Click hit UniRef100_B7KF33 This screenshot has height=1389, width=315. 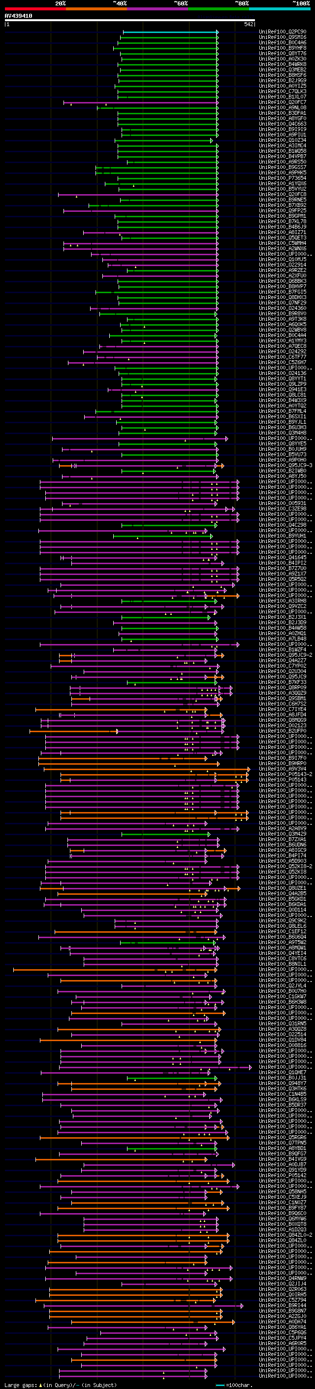pos(283,682)
